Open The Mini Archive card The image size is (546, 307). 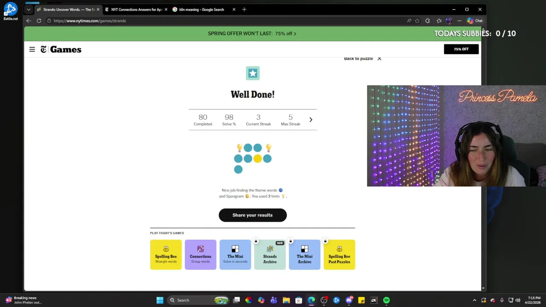pyautogui.click(x=305, y=255)
